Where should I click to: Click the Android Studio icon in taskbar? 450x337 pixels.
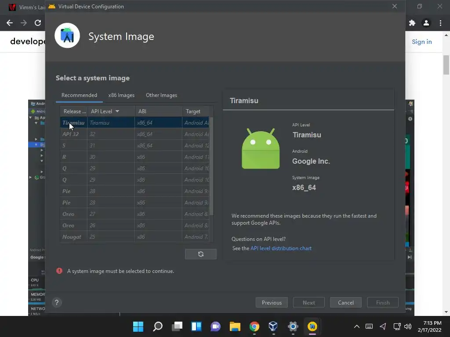(x=312, y=326)
